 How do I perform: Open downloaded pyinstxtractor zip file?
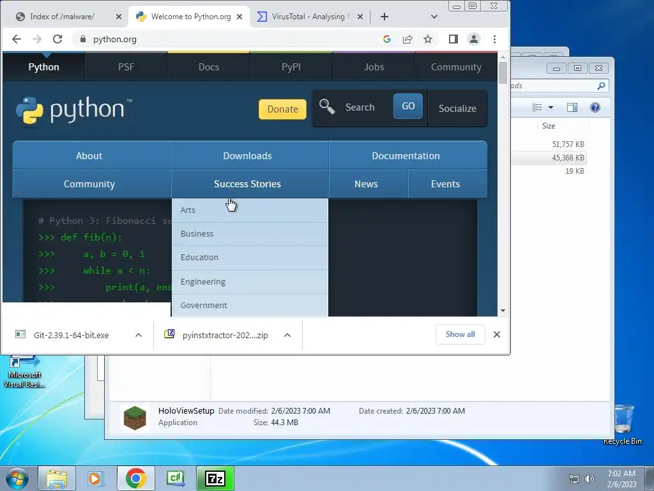(220, 335)
